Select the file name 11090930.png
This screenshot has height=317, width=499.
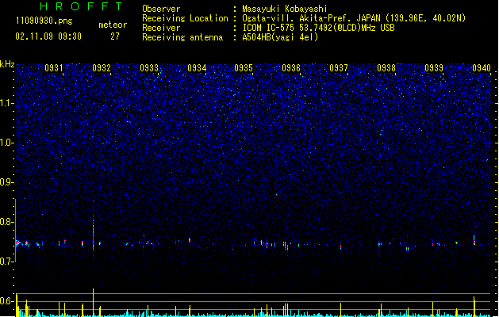(44, 21)
